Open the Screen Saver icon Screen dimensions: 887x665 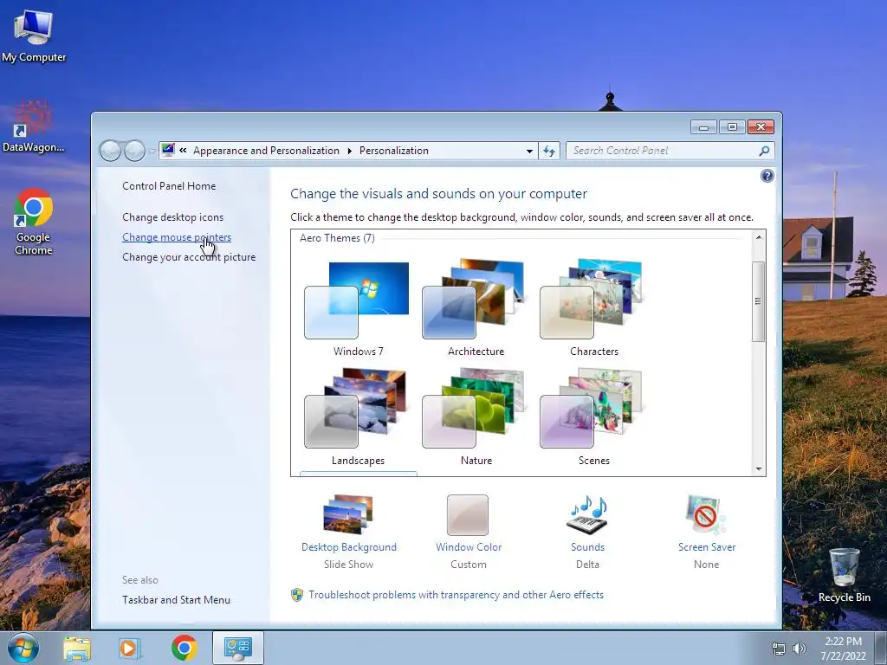point(706,514)
